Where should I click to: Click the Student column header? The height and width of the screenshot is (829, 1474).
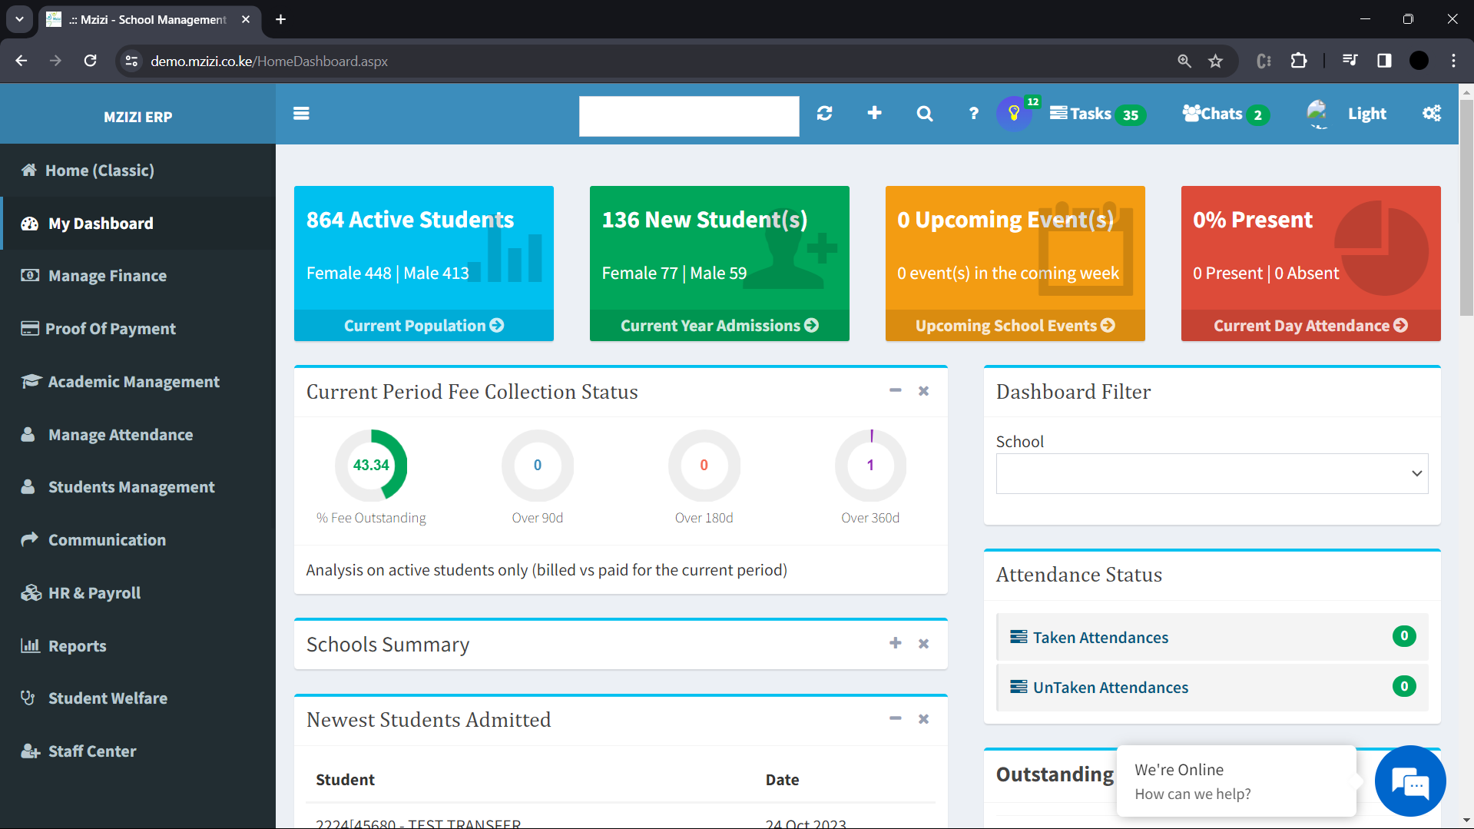tap(345, 780)
